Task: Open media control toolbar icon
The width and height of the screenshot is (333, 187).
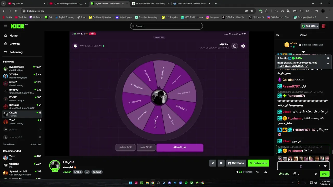Action: pos(317,11)
